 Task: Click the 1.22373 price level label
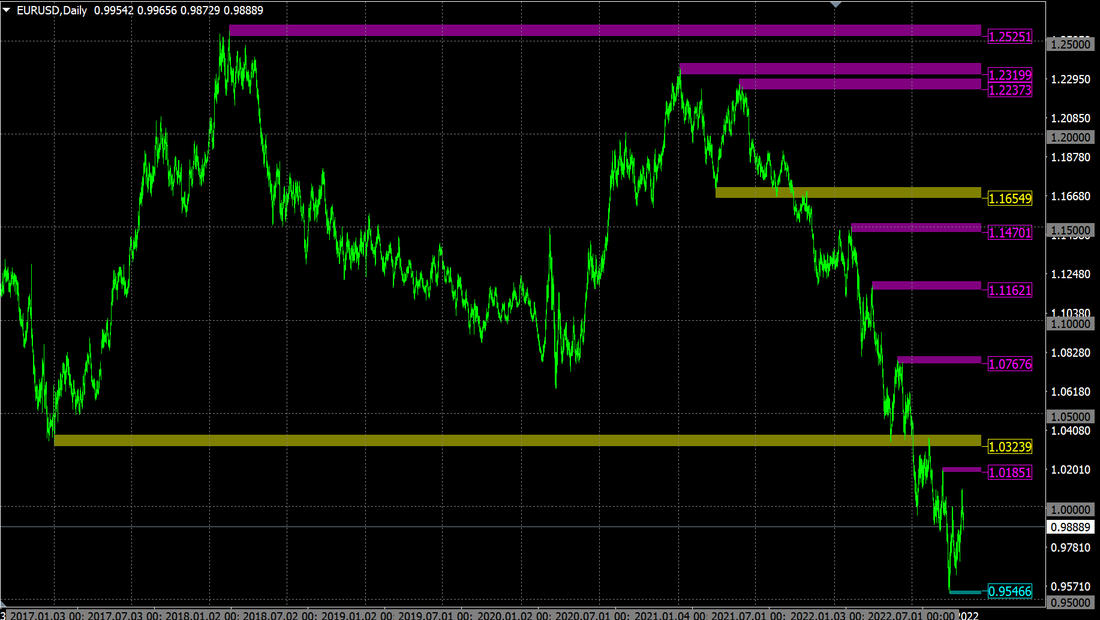click(1010, 90)
